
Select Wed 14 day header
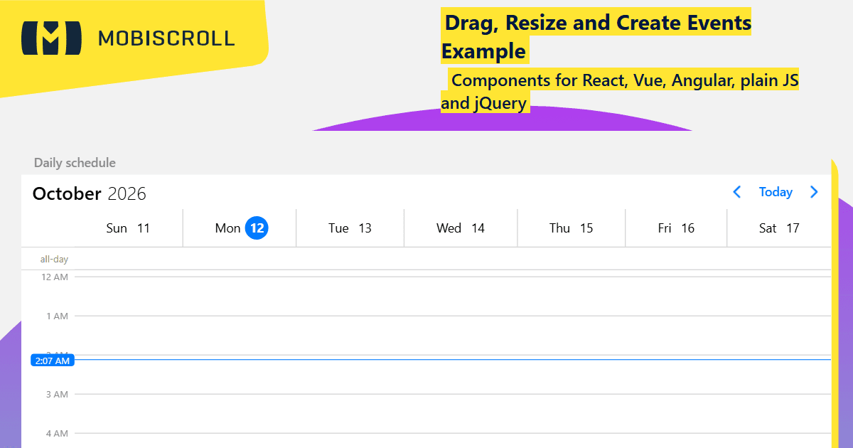click(x=461, y=228)
